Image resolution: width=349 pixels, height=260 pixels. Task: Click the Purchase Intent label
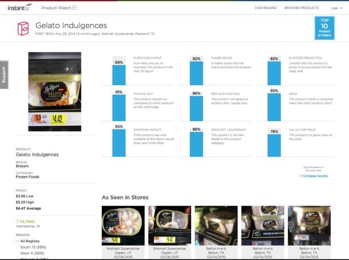click(148, 58)
